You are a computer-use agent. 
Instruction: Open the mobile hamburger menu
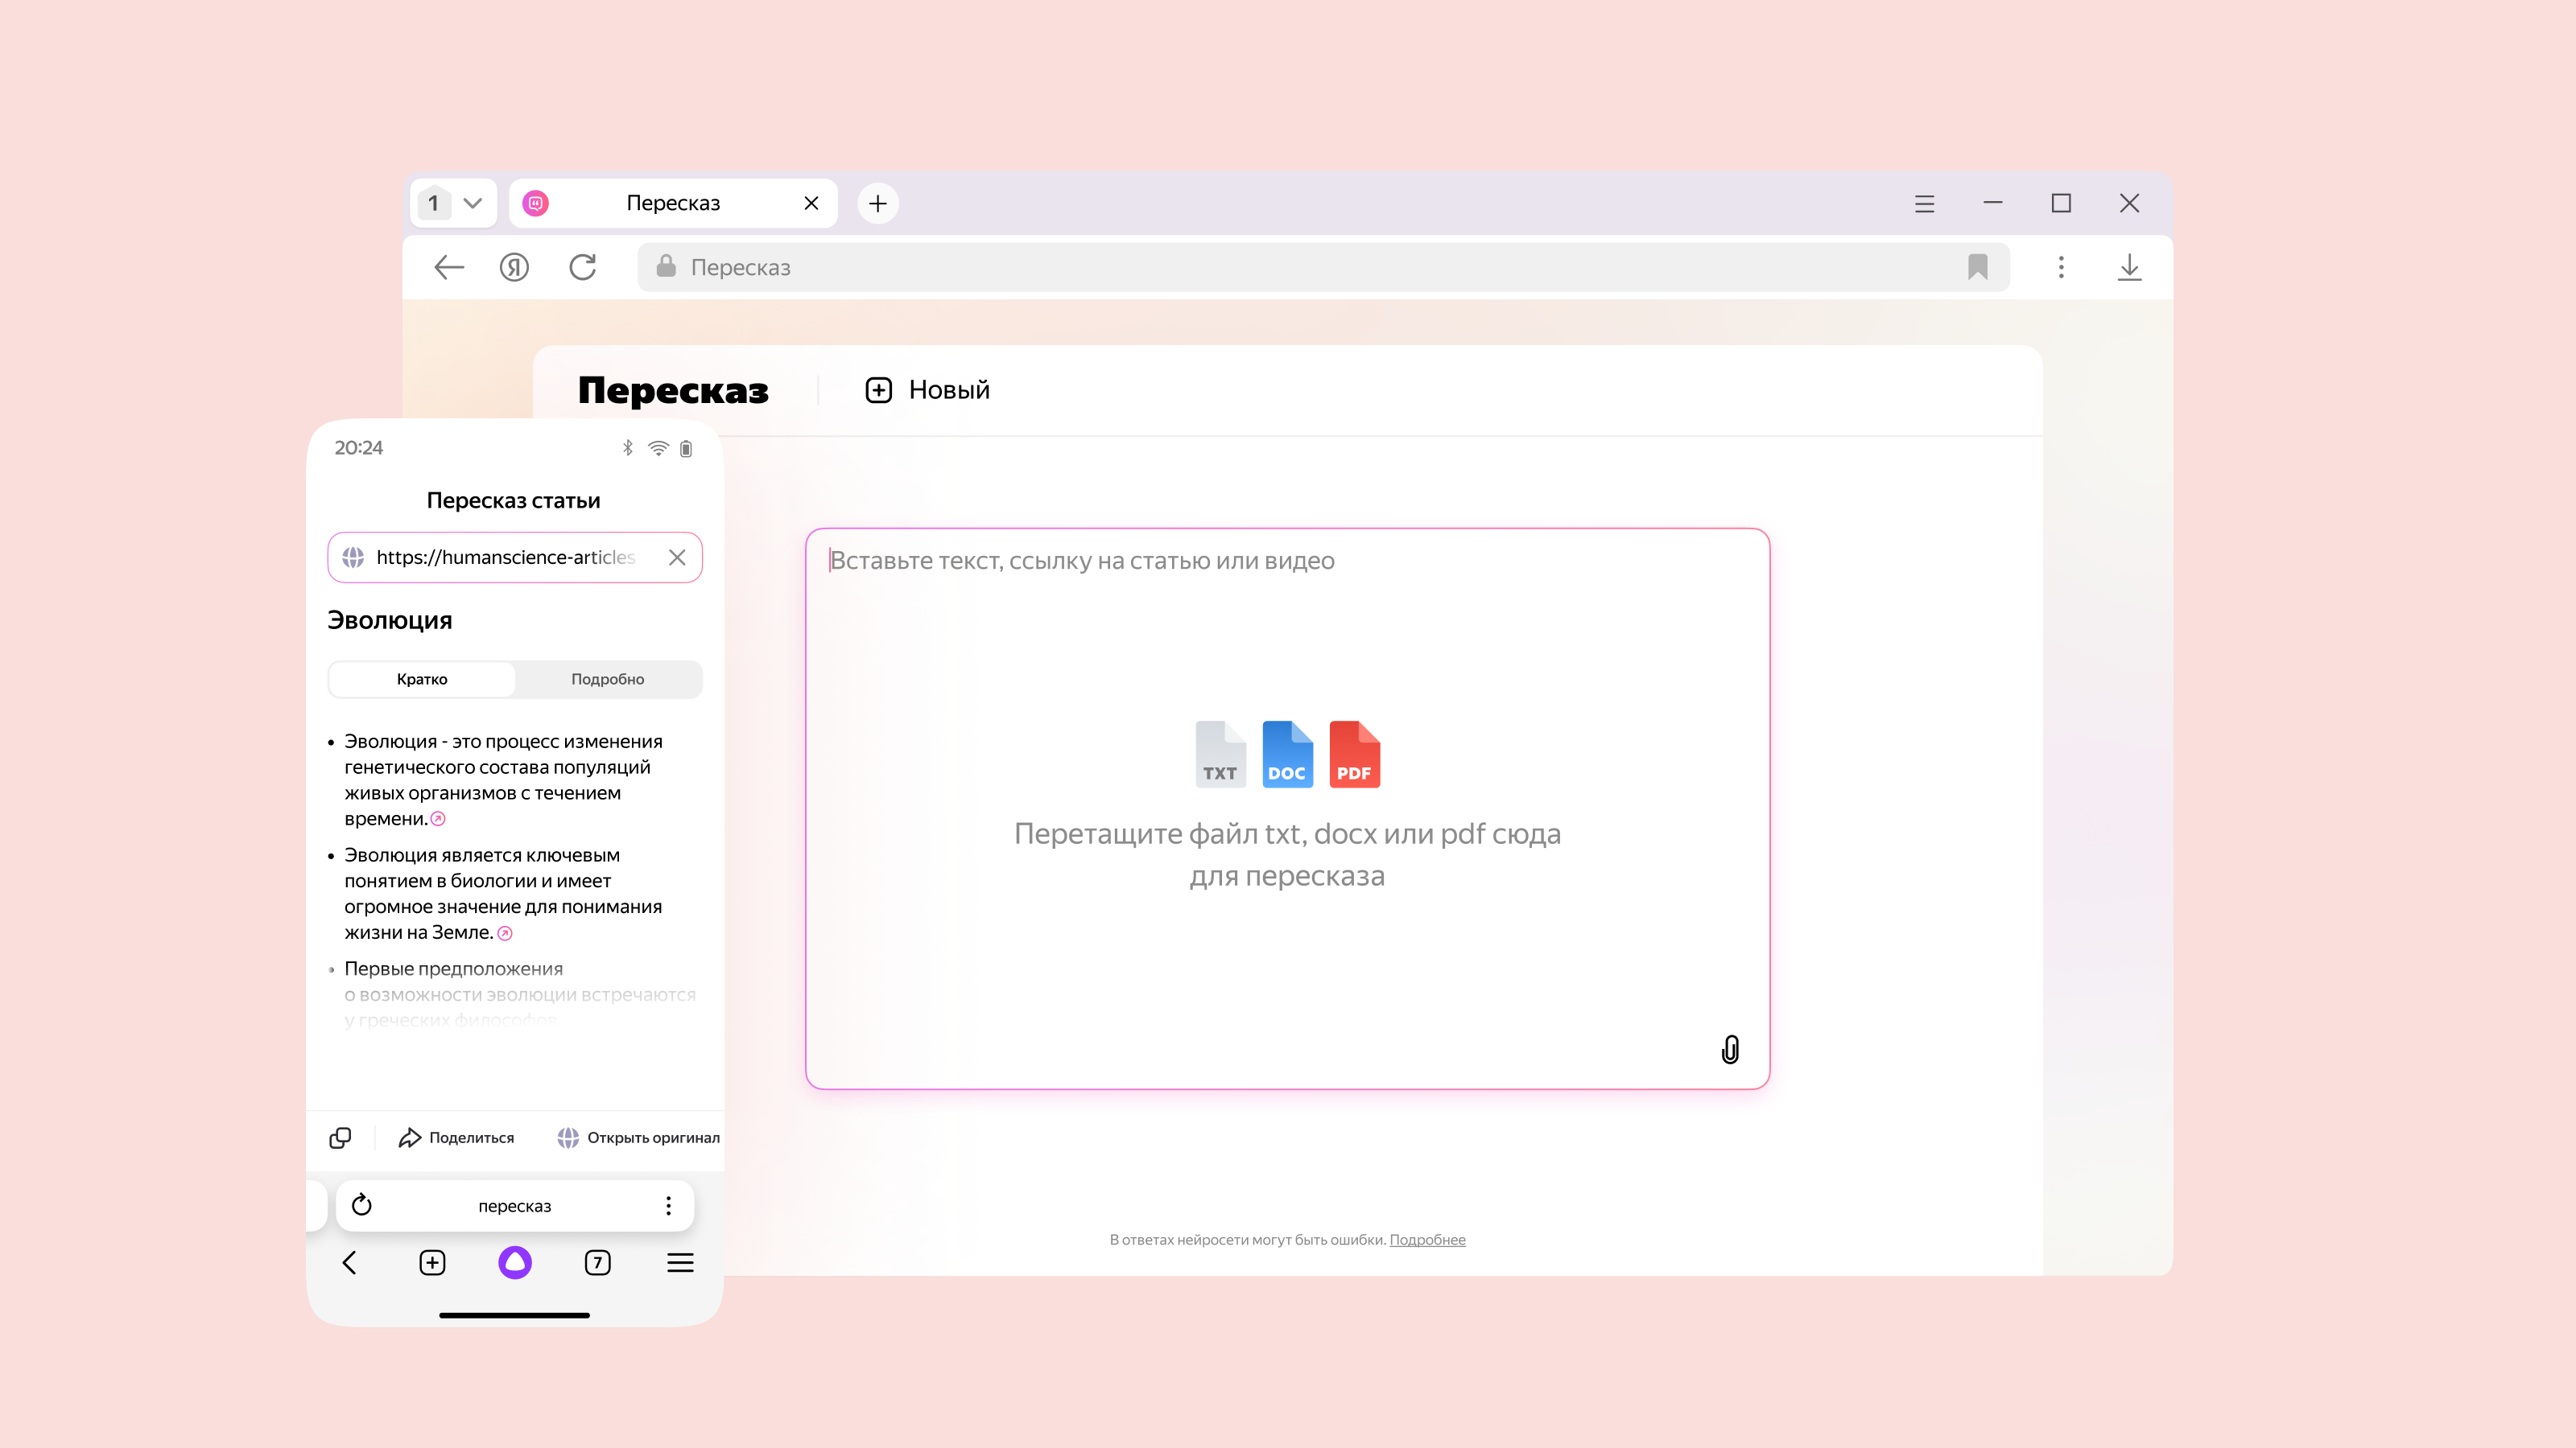680,1262
